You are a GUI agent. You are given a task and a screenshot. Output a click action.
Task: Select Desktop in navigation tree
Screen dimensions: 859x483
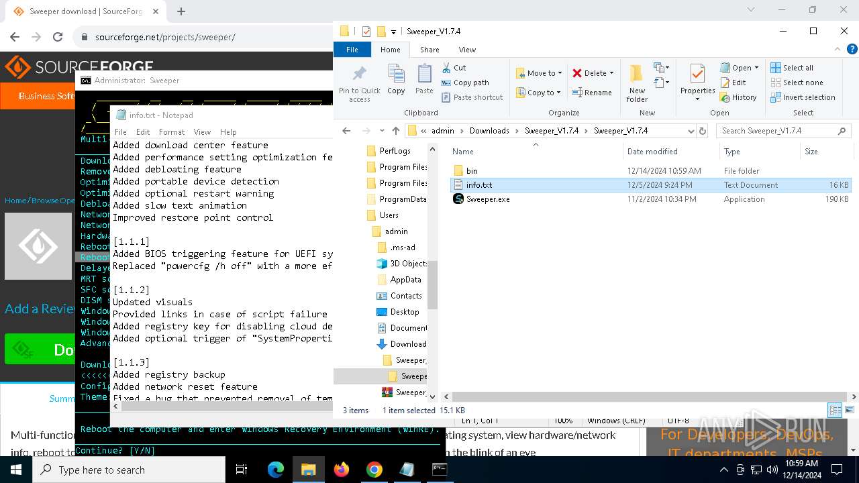[404, 312]
